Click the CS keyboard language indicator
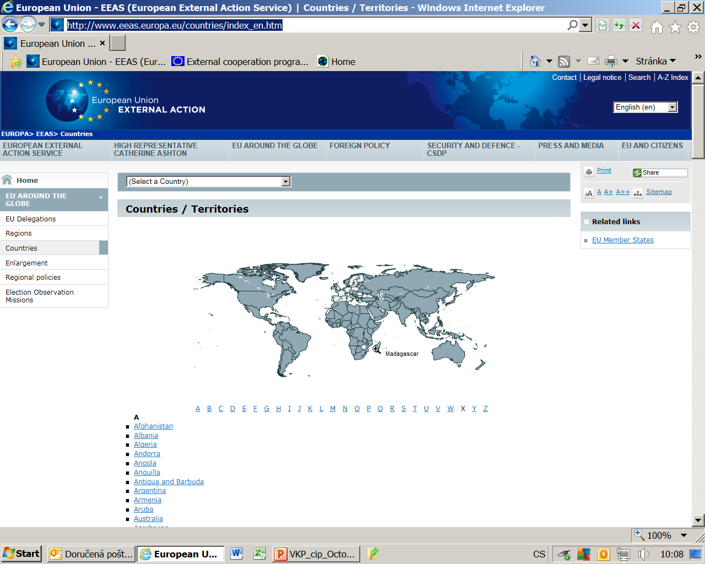This screenshot has height=564, width=705. click(539, 554)
